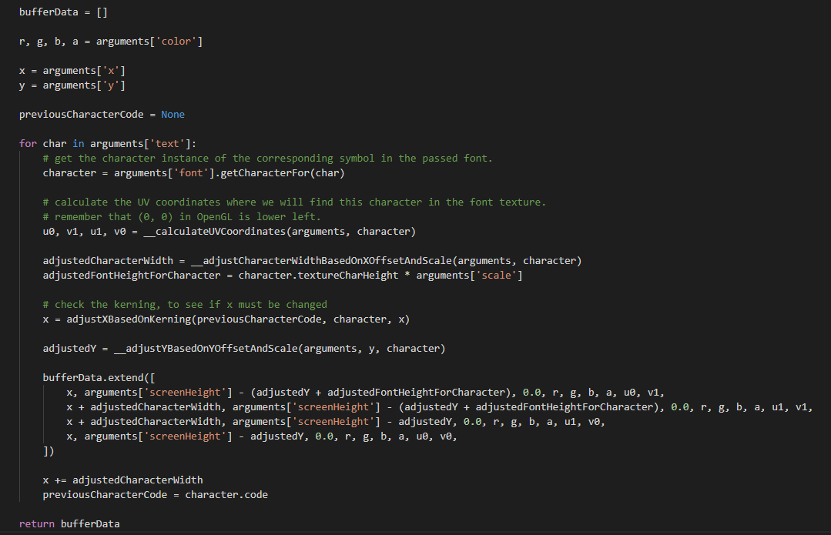Viewport: 831px width, 535px height.
Task: Click the vertex row ending with u1, v1
Action: point(439,406)
